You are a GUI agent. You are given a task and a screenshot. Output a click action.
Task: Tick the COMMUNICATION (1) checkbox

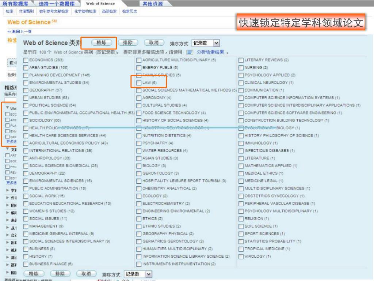[x=241, y=91]
